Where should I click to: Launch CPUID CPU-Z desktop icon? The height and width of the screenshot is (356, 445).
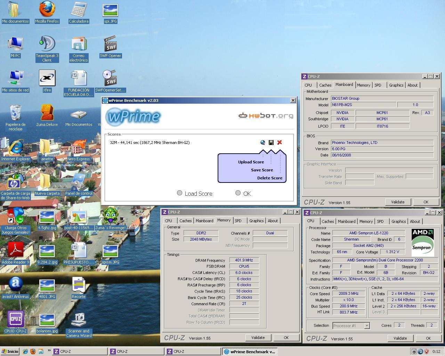click(15, 322)
